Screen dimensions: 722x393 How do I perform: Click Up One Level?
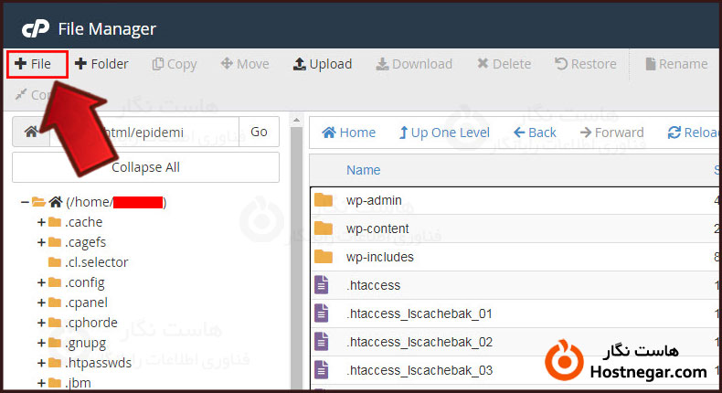444,133
